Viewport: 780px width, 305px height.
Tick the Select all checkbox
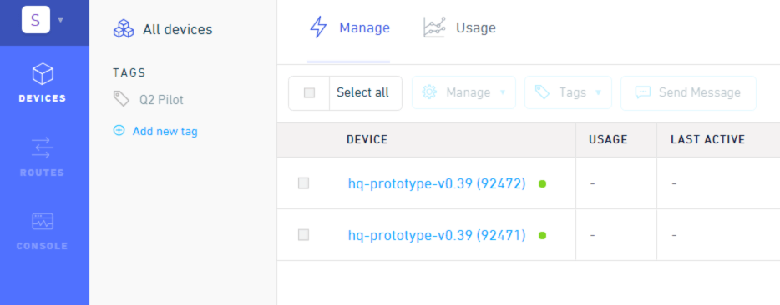click(x=310, y=92)
